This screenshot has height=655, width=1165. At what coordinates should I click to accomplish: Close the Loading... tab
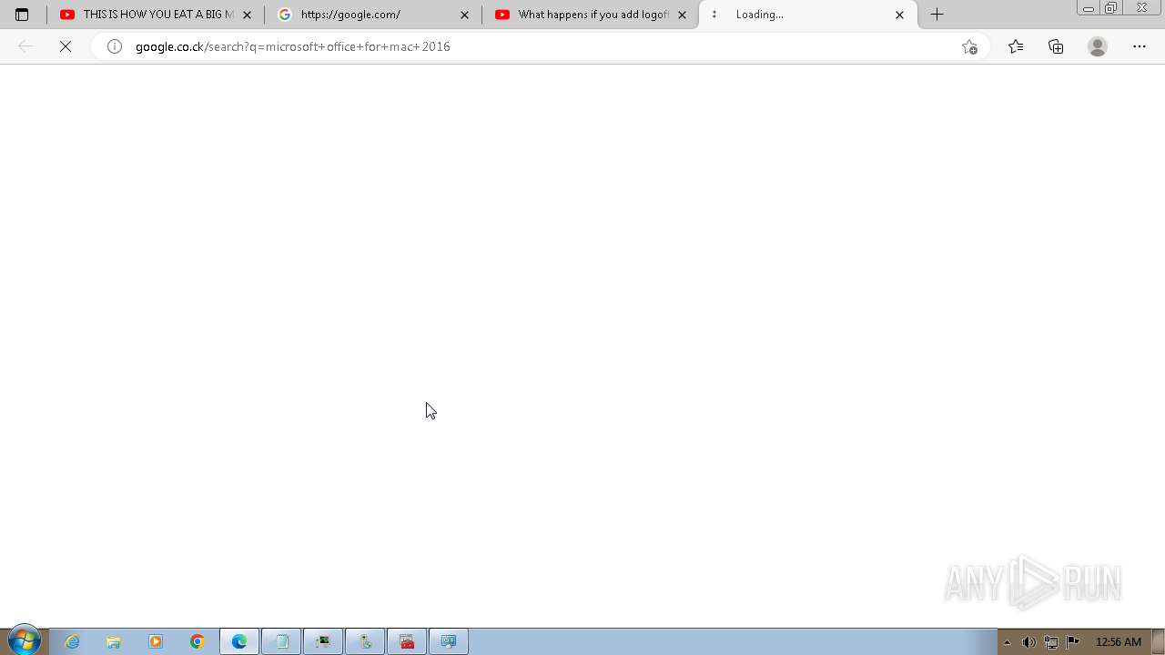[x=899, y=15]
